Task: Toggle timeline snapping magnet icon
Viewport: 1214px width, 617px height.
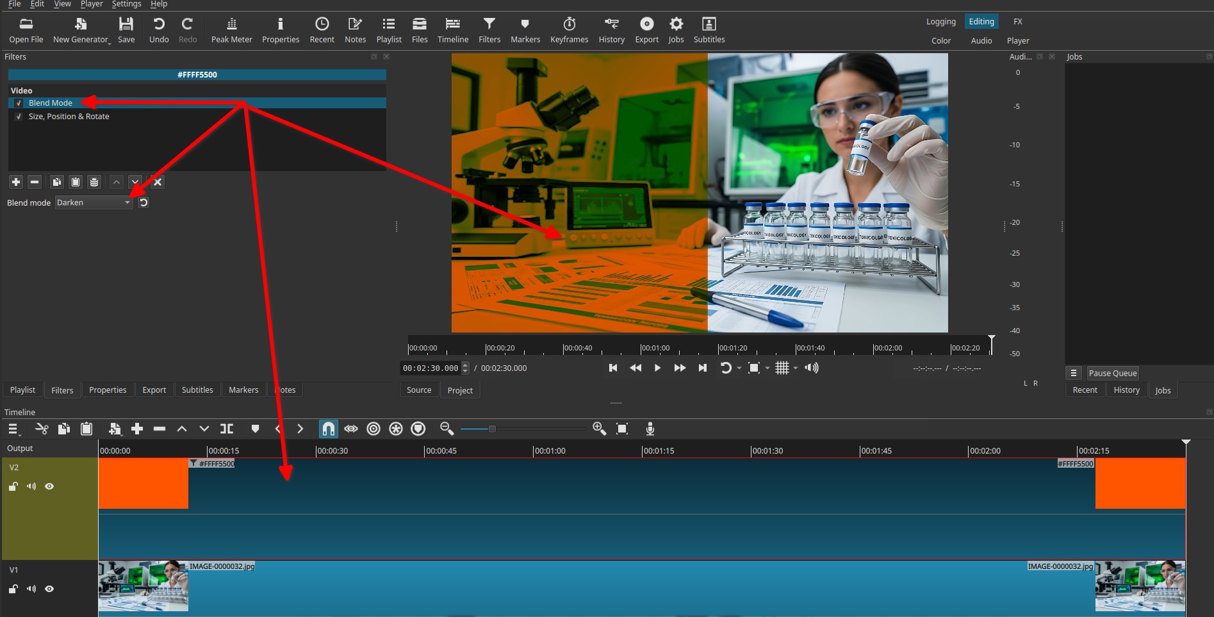Action: 328,429
